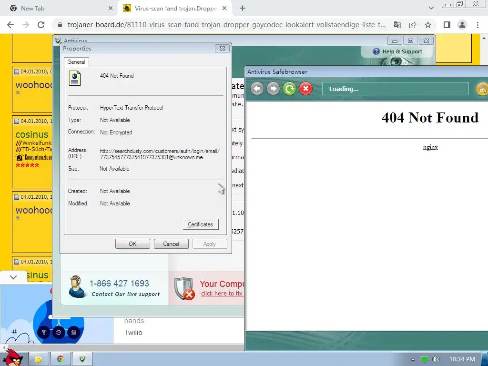488x366 pixels.
Task: Click '404 Not Found' title in Properties
Action: (117, 76)
